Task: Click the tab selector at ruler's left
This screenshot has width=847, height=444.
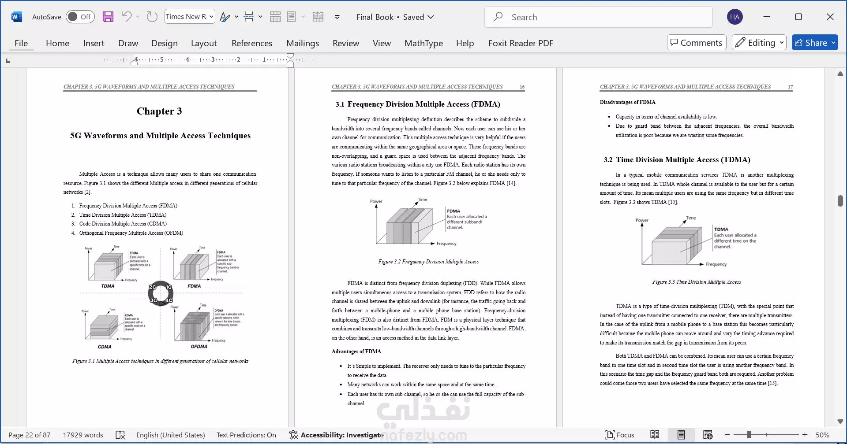Action: 8,61
